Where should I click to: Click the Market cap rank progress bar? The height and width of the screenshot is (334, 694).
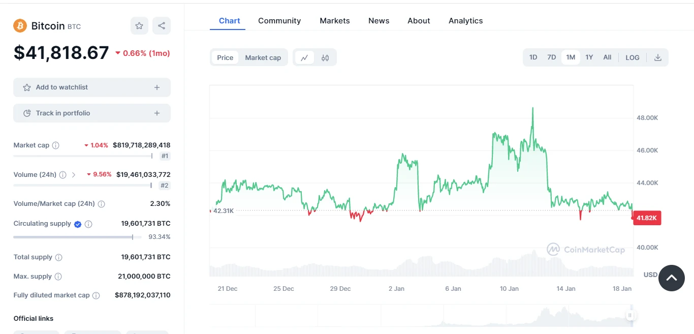point(83,156)
